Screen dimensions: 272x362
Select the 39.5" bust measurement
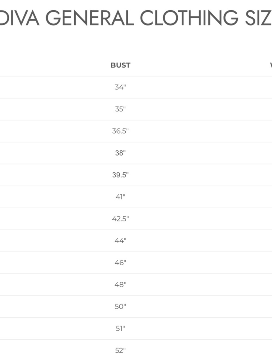pyautogui.click(x=120, y=175)
